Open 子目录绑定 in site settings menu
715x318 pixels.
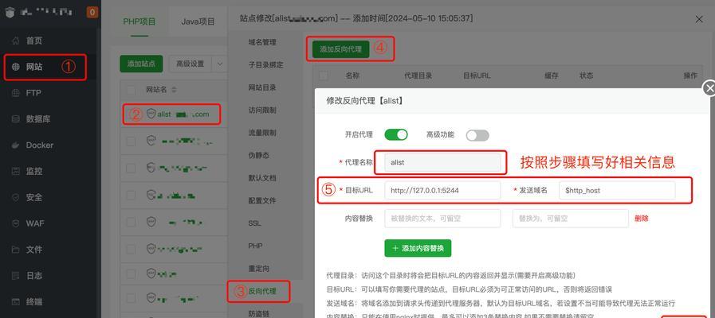pyautogui.click(x=266, y=65)
